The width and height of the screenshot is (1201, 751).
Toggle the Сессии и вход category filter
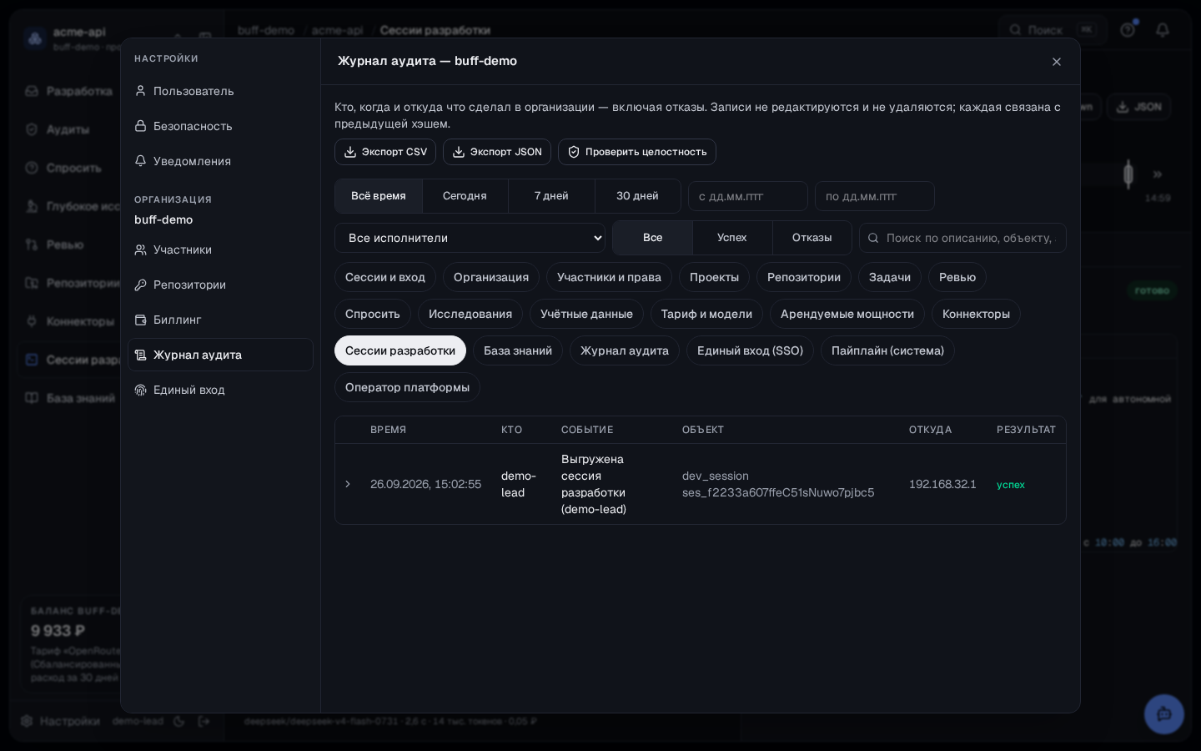385,277
